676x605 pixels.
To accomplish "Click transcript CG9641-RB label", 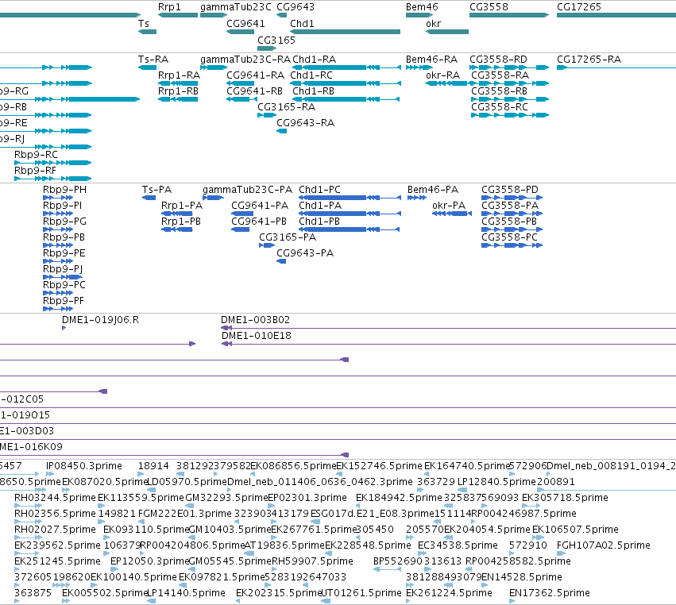I will pos(254,91).
